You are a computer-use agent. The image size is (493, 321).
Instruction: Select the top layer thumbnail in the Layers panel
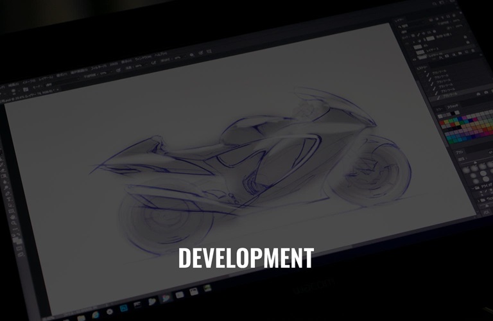tap(430, 38)
